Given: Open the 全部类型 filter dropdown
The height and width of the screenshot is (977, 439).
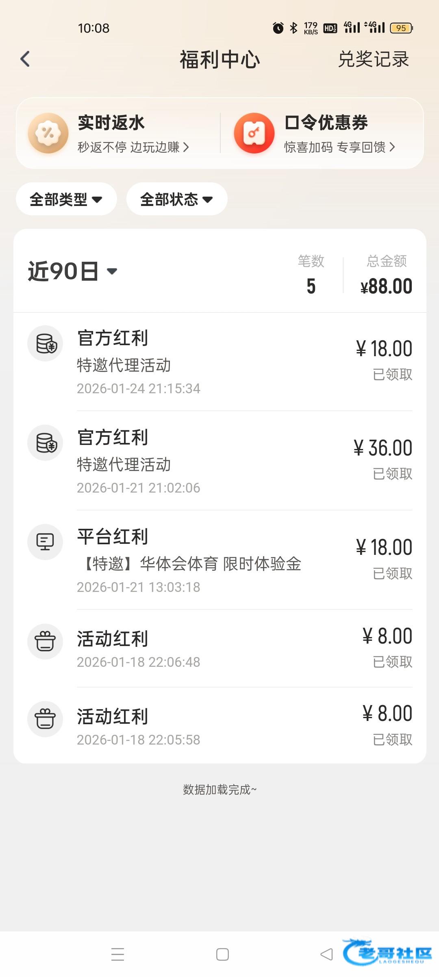Looking at the screenshot, I should 66,199.
